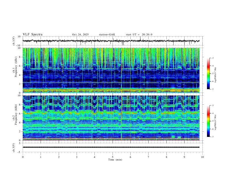Click the date label "Oct. 24, 2025"
228x176 pixels.
80,35
